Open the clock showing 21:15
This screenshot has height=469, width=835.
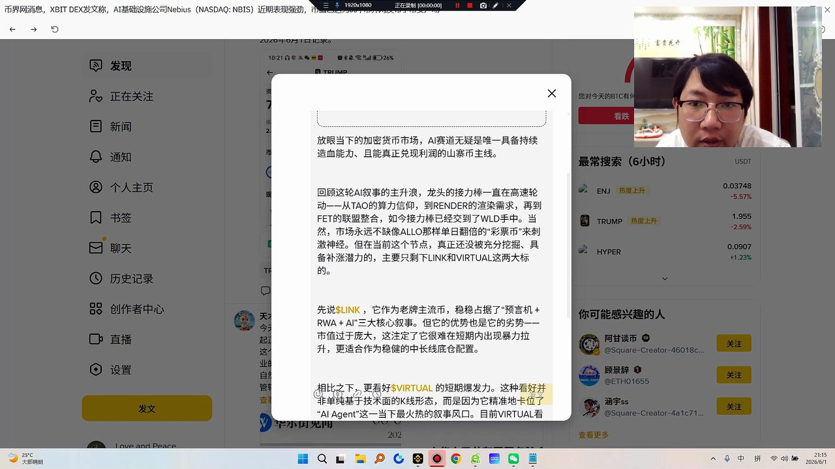click(x=816, y=459)
